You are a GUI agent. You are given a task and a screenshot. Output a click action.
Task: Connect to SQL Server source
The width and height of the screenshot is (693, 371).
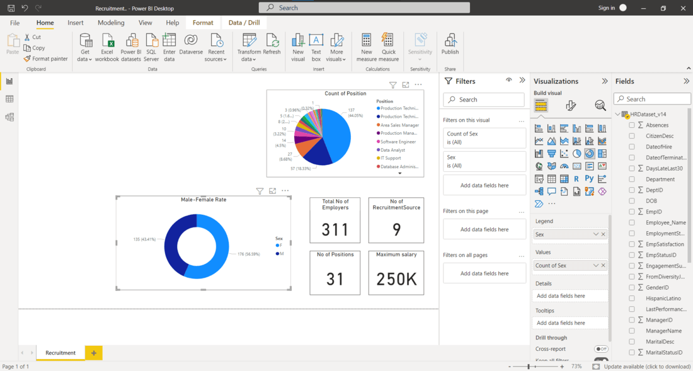point(151,48)
